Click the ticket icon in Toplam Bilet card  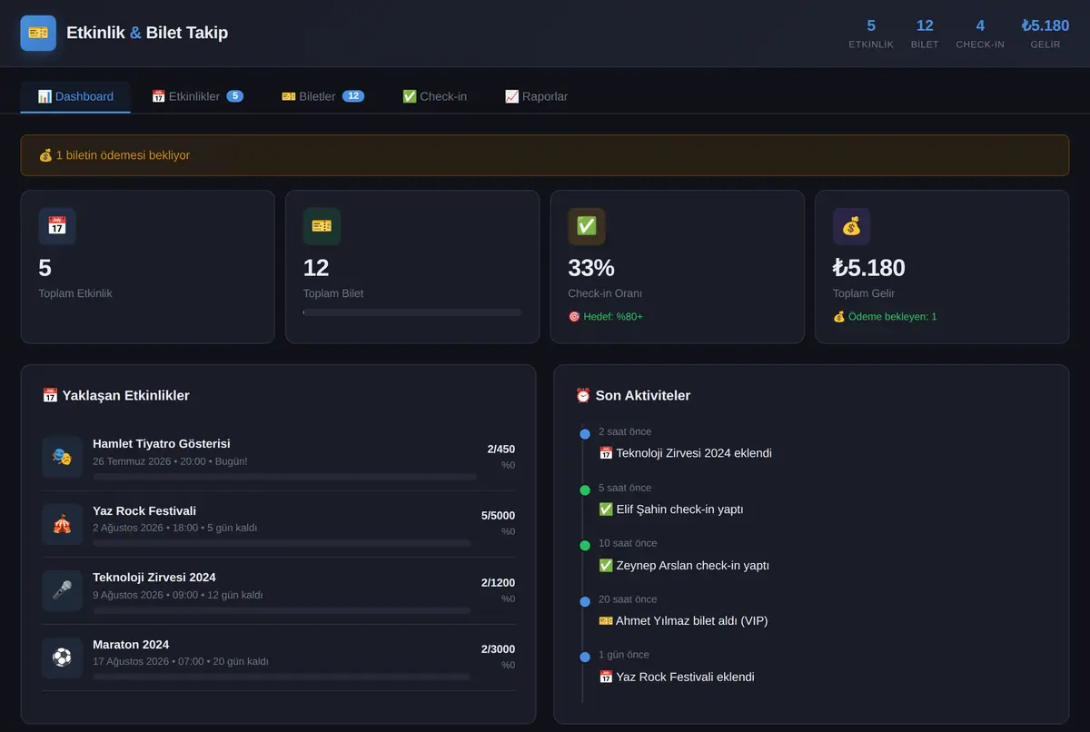[322, 226]
